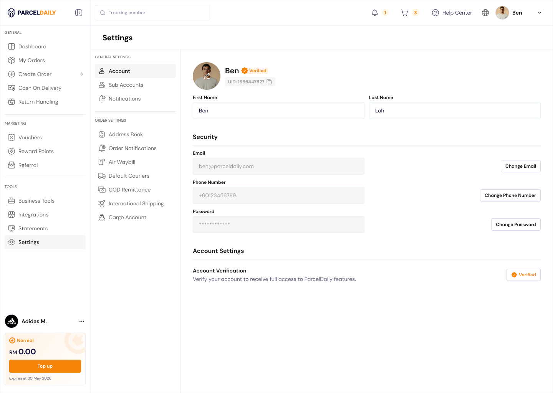Screen dimensions: 553x393
Task: Click the orange Top up button
Action: pos(45,366)
